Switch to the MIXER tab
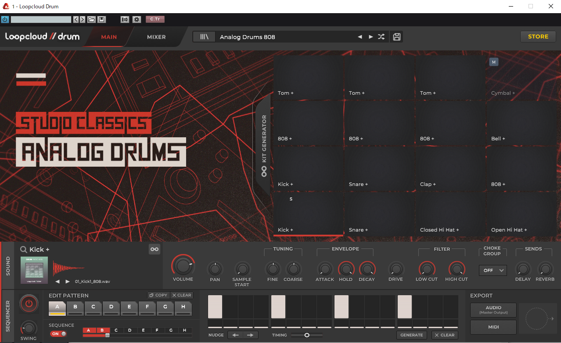Viewport: 561px width, 343px height. point(156,37)
